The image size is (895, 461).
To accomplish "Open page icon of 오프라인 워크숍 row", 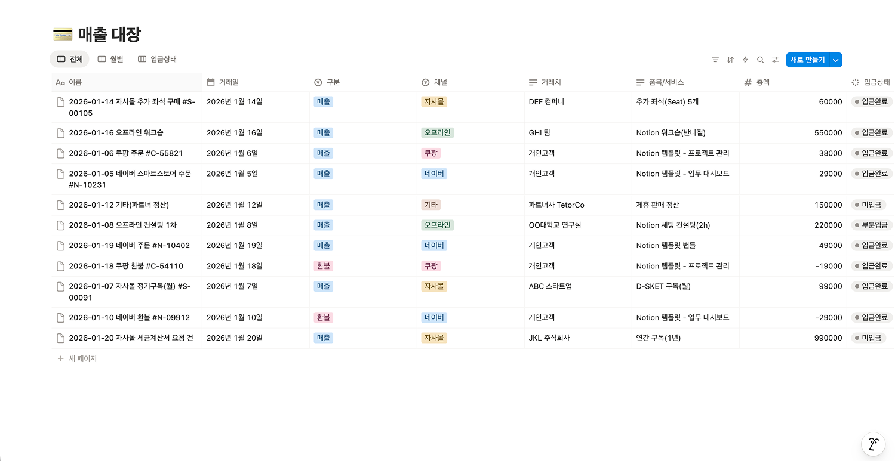I will coord(60,133).
